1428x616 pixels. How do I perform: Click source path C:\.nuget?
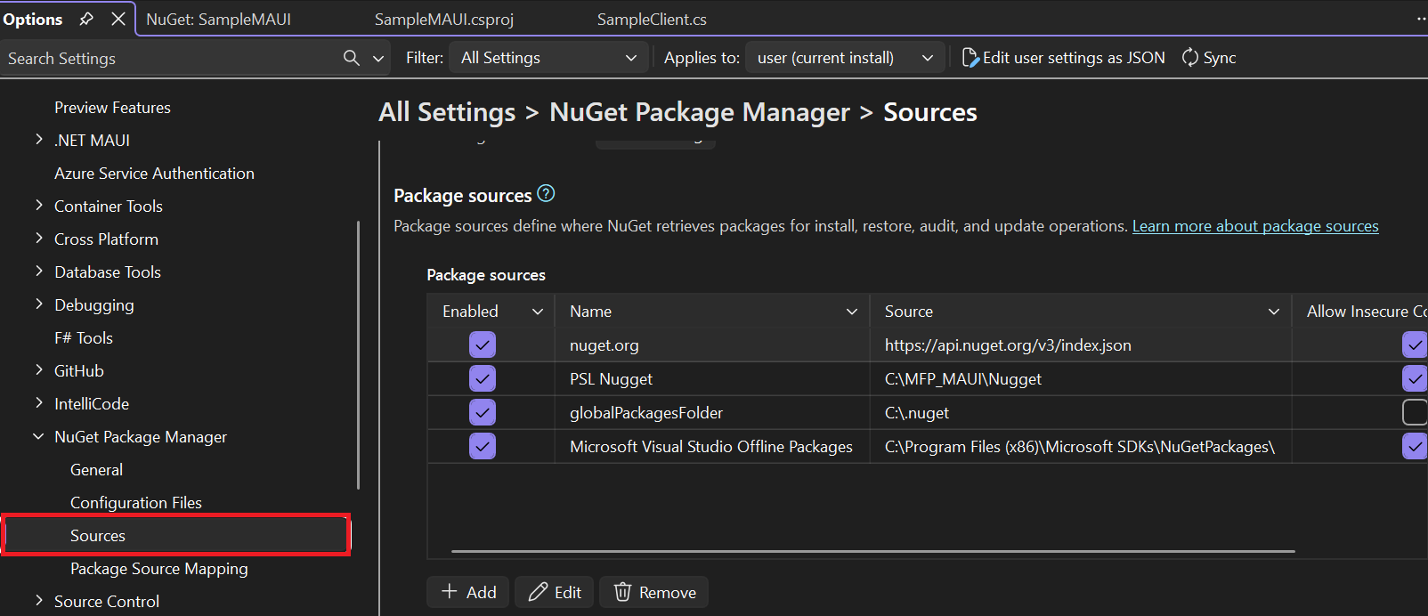[917, 413]
